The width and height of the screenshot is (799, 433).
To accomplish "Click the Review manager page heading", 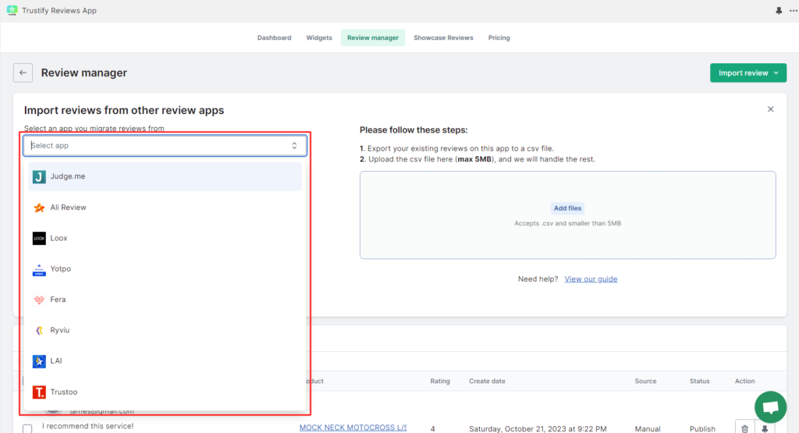I will 84,73.
